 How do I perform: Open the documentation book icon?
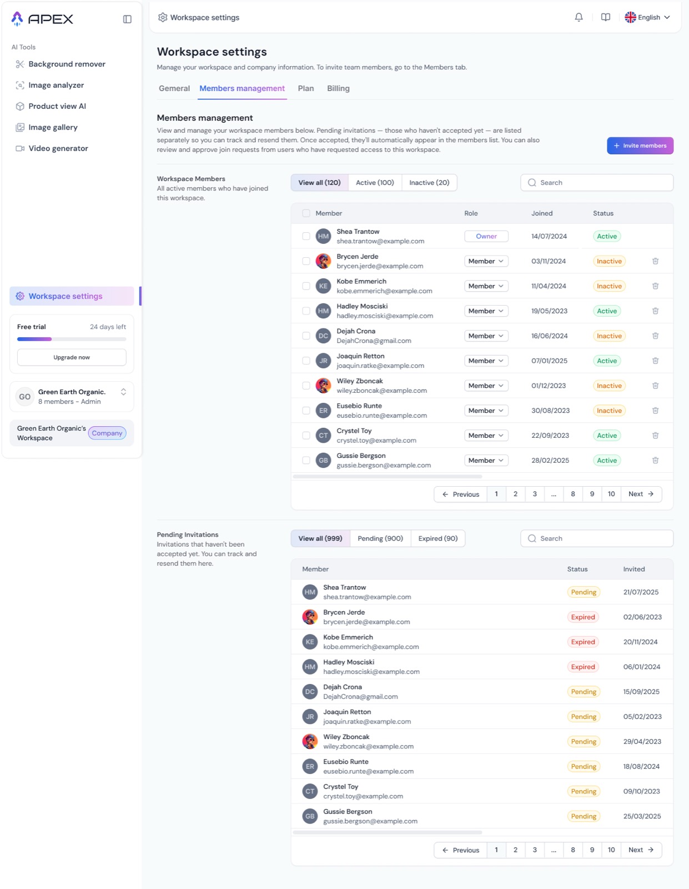tap(606, 17)
